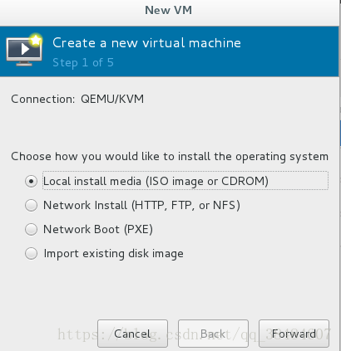Viewport: 341px width, 351px height.
Task: Click the 'New VM' window title
Action: (x=168, y=10)
